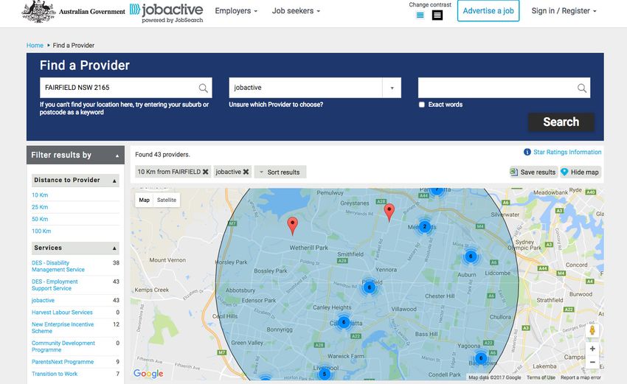Click Report a map error link
Image resolution: width=627 pixels, height=384 pixels.
tap(581, 377)
